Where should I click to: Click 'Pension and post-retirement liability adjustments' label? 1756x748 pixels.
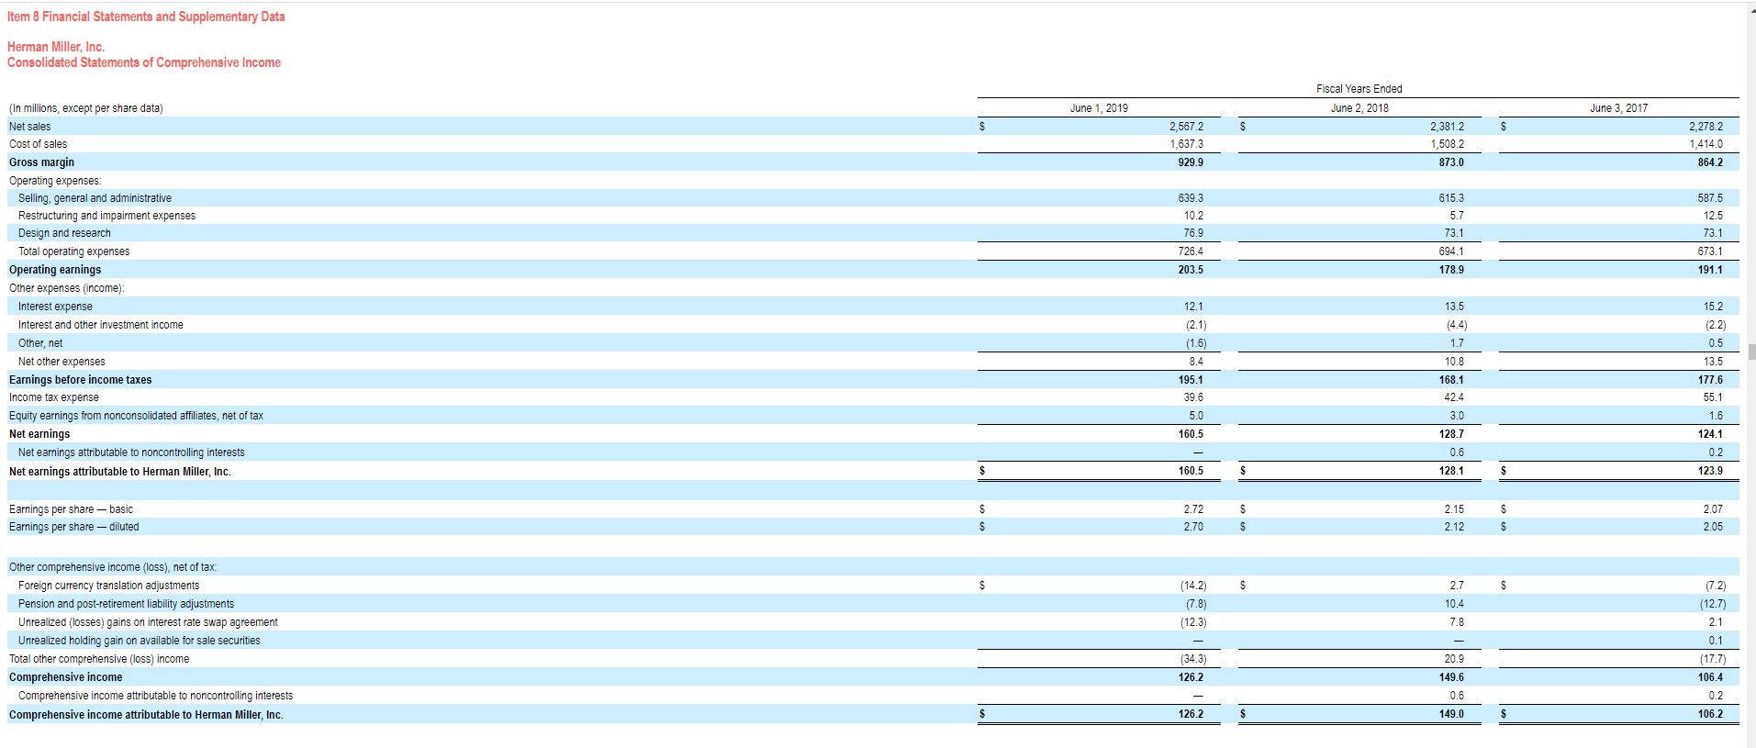[x=126, y=604]
